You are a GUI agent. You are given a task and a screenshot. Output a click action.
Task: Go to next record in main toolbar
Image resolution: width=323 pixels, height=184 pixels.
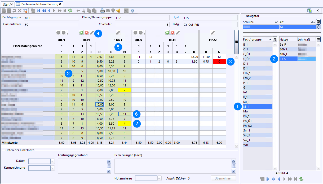pos(54,11)
